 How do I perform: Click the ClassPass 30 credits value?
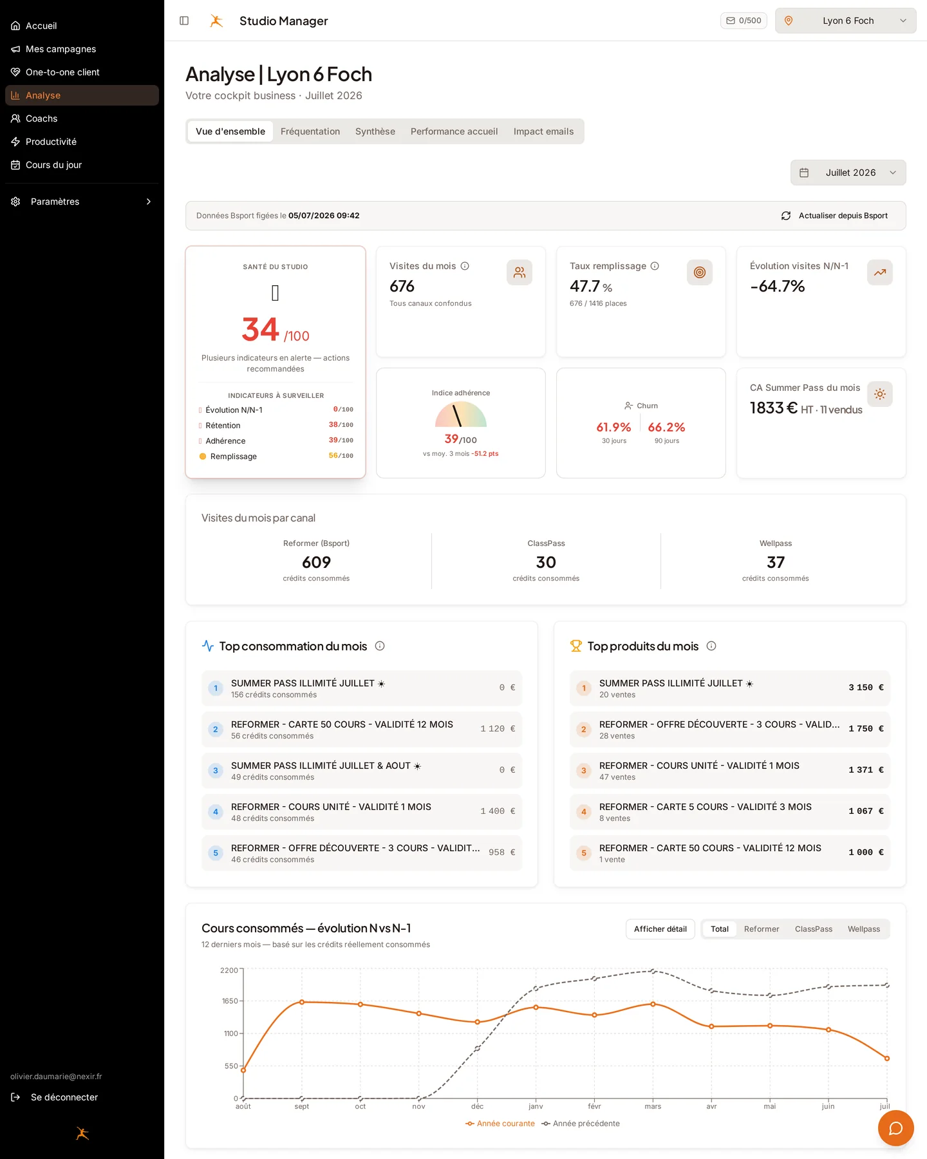click(x=546, y=562)
